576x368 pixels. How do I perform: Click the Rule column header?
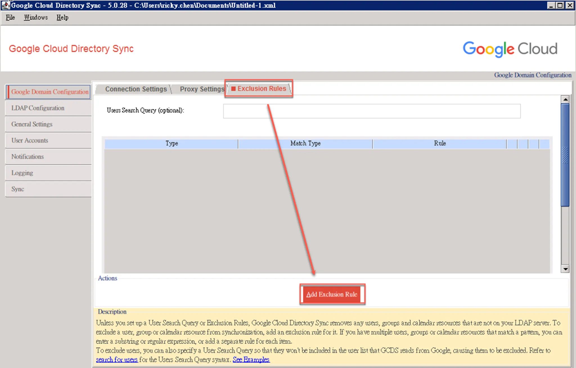[x=440, y=143]
